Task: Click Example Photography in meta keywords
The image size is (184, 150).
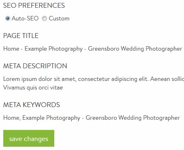Action: [51, 118]
